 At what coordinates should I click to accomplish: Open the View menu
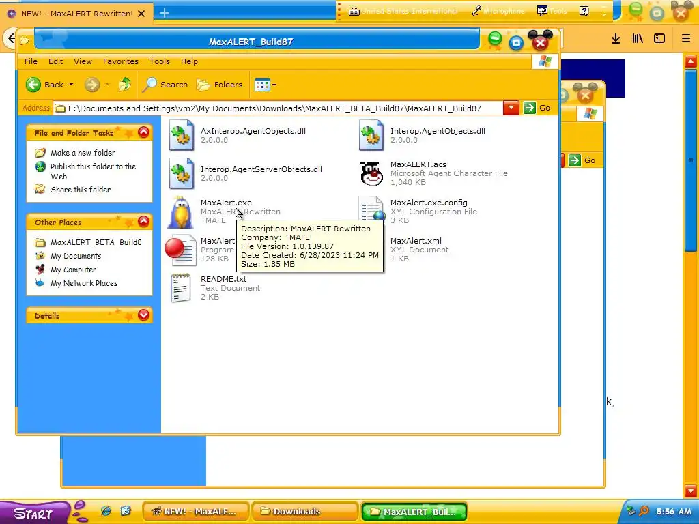pyautogui.click(x=83, y=61)
